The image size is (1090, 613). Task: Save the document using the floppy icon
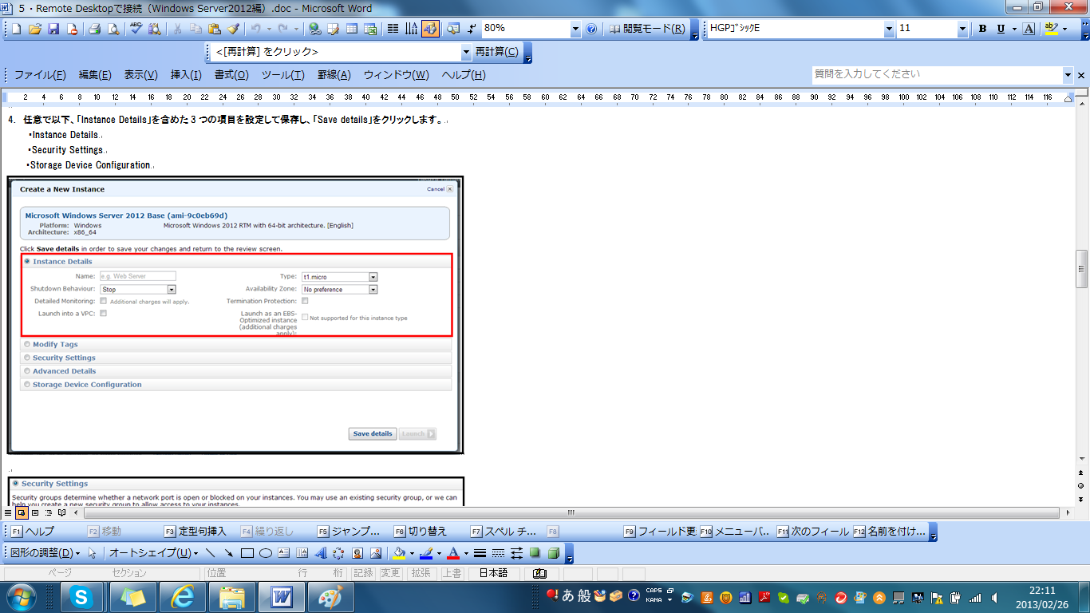53,29
